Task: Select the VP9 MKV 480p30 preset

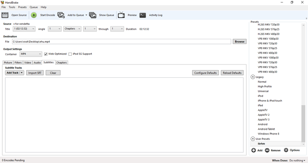Action: (267, 72)
